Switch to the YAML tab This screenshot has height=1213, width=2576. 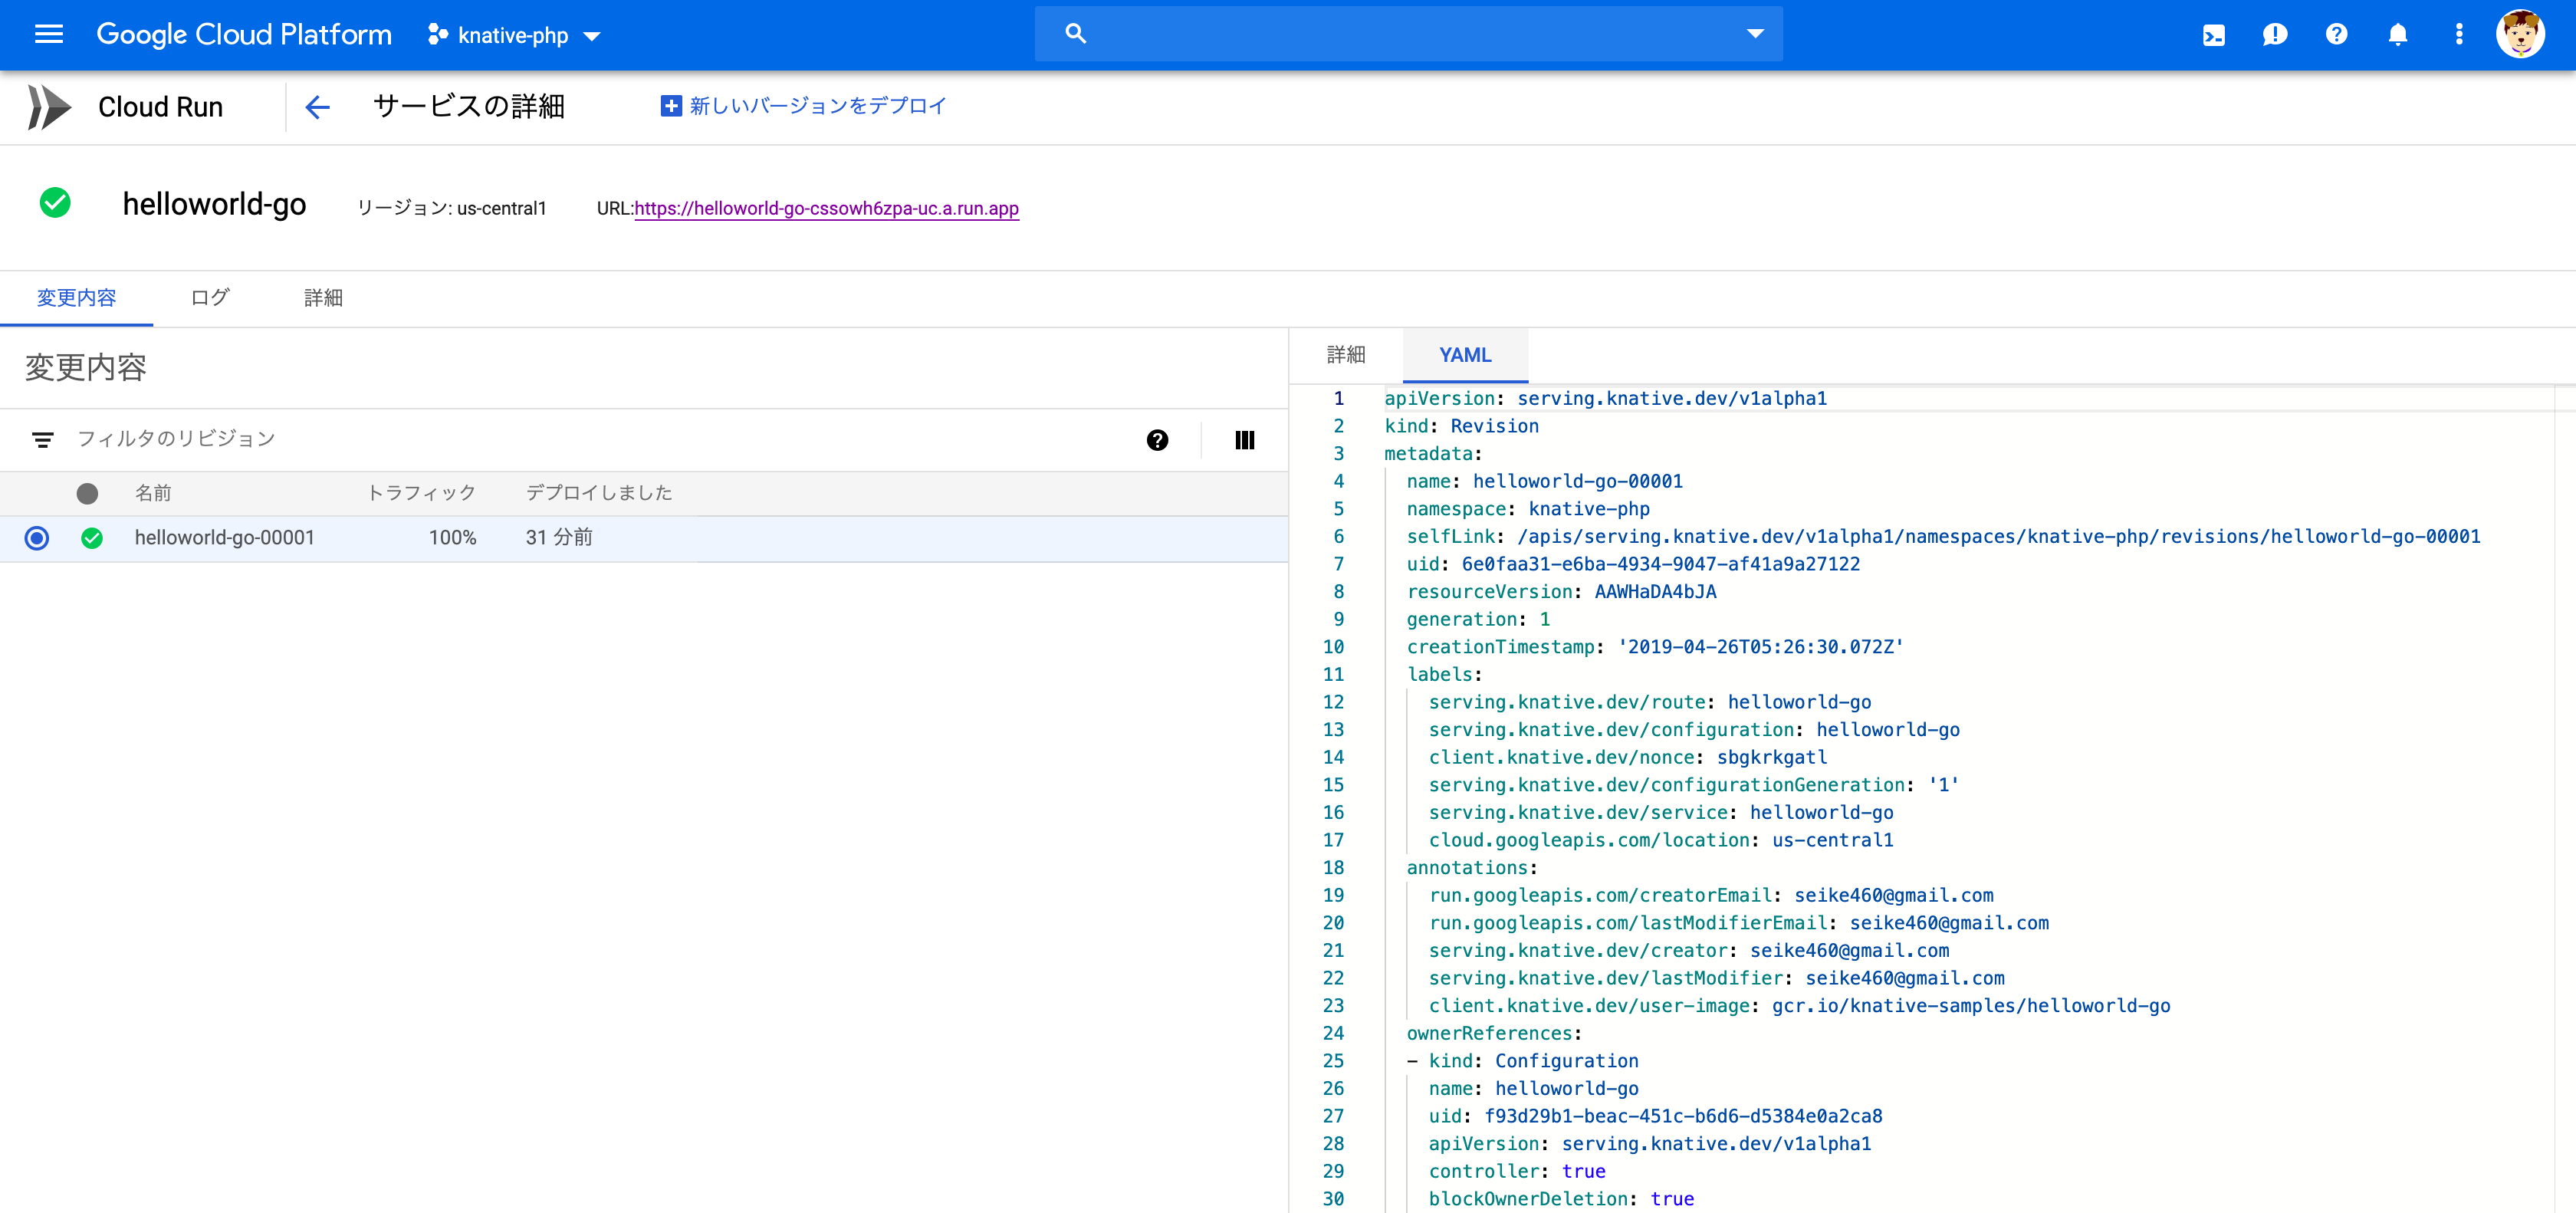(1465, 355)
